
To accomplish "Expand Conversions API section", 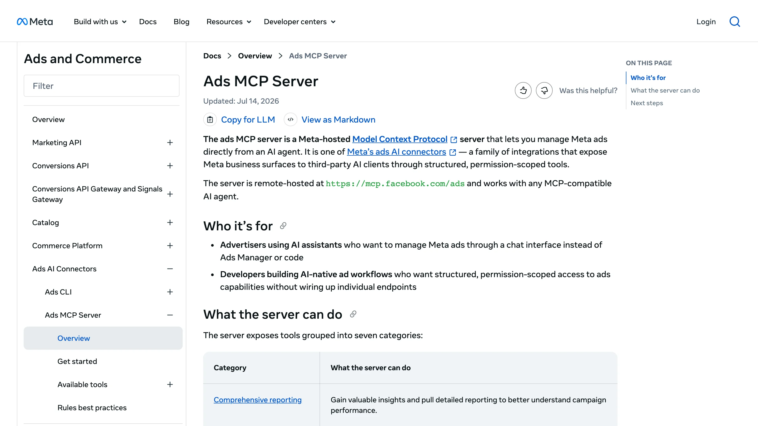I will pyautogui.click(x=170, y=166).
